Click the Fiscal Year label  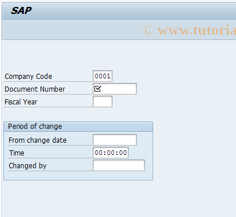[21, 102]
